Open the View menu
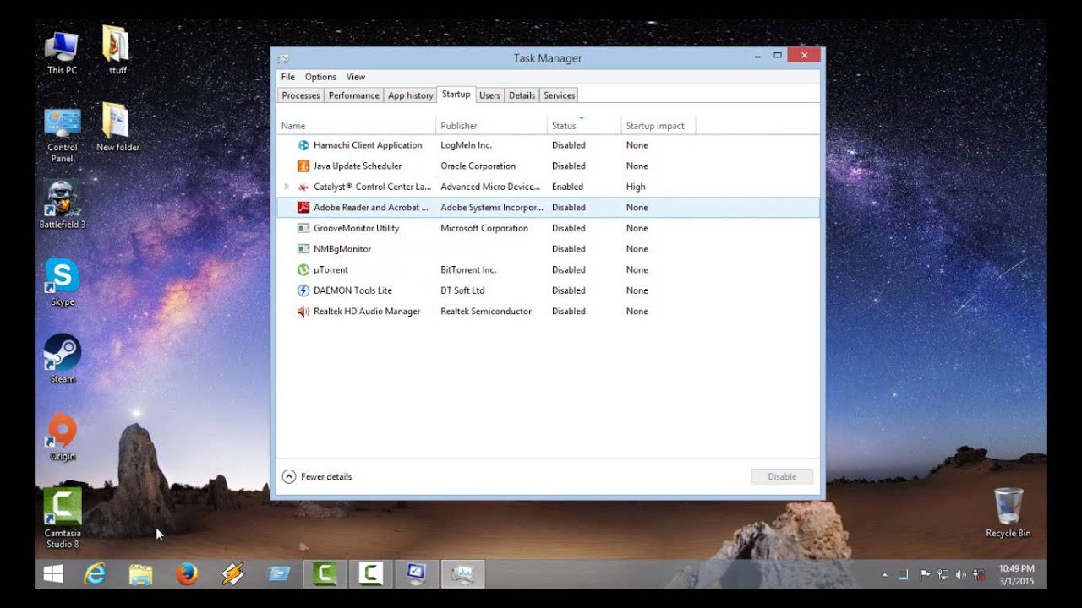The image size is (1082, 608). click(356, 77)
